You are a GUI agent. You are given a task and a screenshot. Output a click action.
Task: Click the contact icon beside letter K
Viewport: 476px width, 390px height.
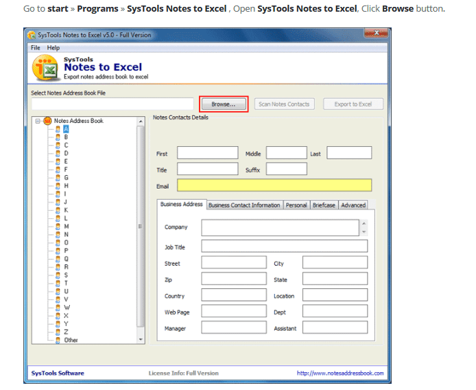[x=58, y=210]
